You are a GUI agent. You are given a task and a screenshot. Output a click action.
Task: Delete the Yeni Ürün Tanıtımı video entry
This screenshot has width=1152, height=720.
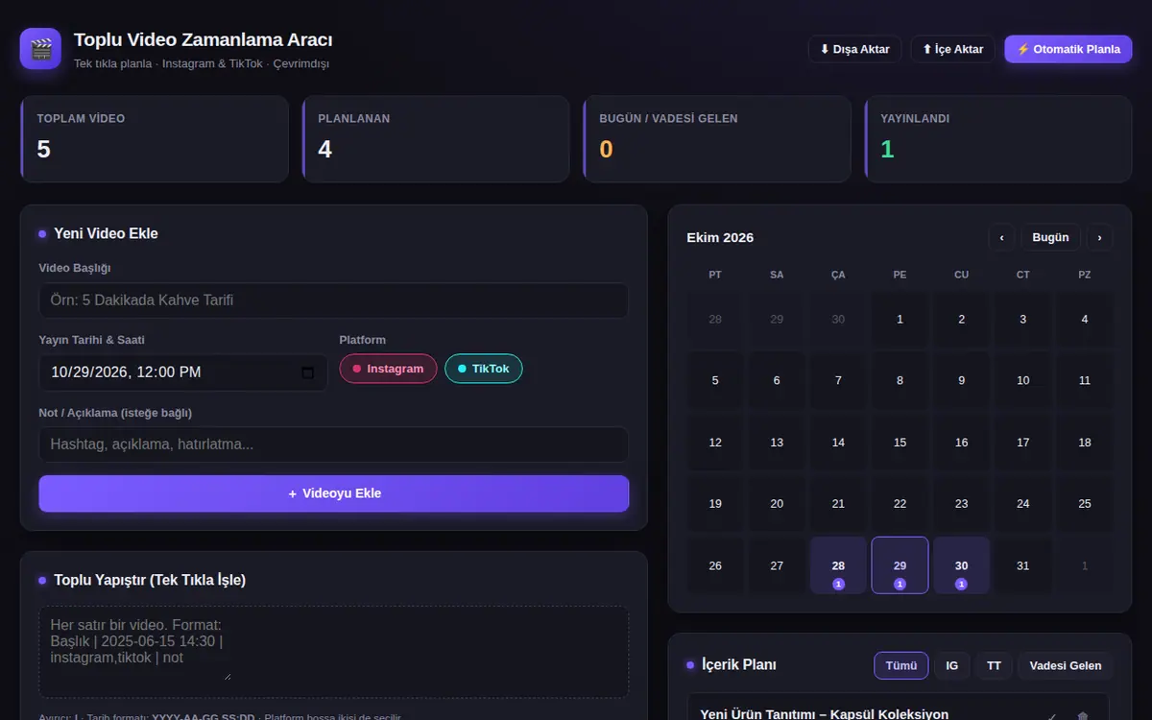pos(1082,715)
